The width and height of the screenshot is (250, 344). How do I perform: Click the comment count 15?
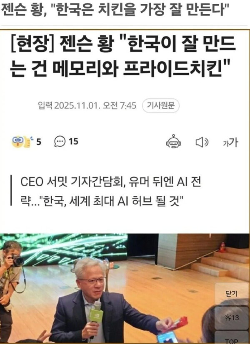[x=73, y=141]
